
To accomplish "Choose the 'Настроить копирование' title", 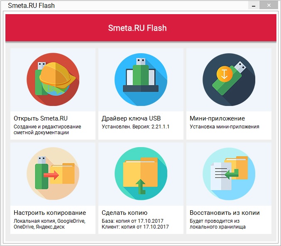I will pyautogui.click(x=50, y=213).
